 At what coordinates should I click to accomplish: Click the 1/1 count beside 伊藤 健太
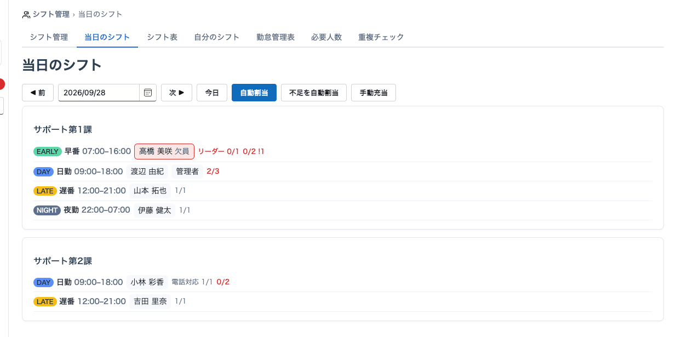click(x=185, y=210)
